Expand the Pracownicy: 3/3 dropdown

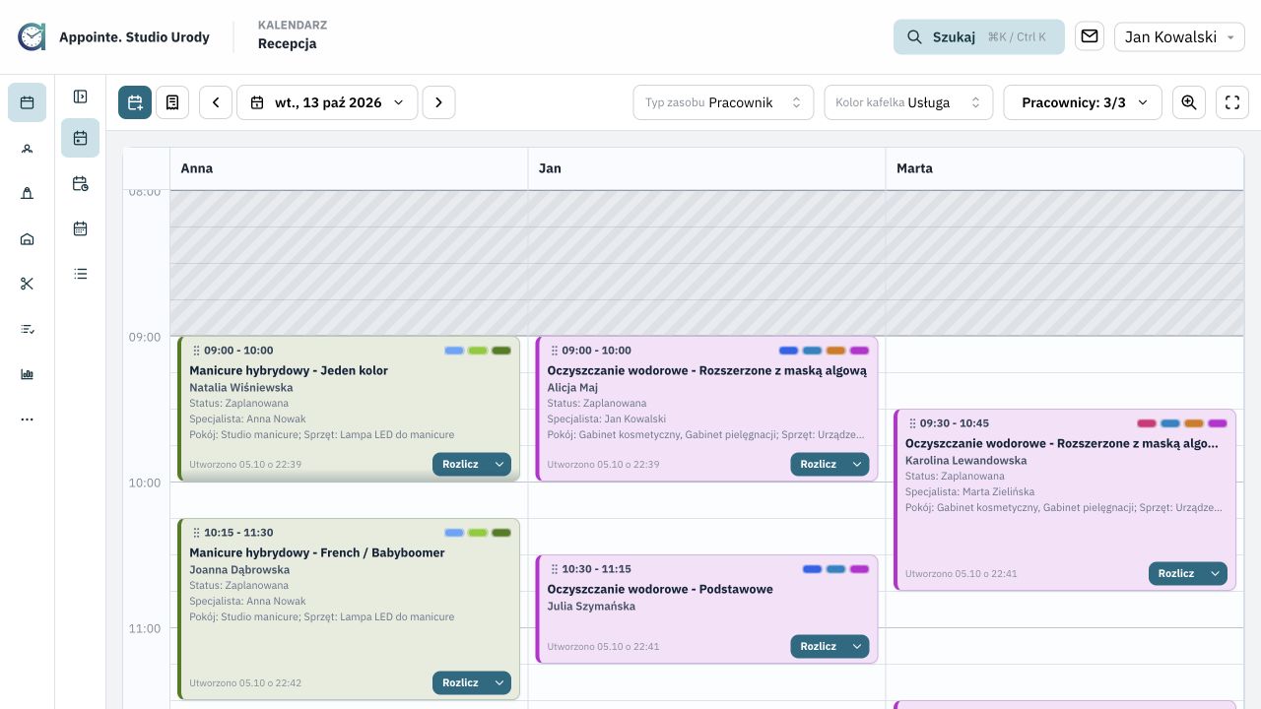[1083, 102]
